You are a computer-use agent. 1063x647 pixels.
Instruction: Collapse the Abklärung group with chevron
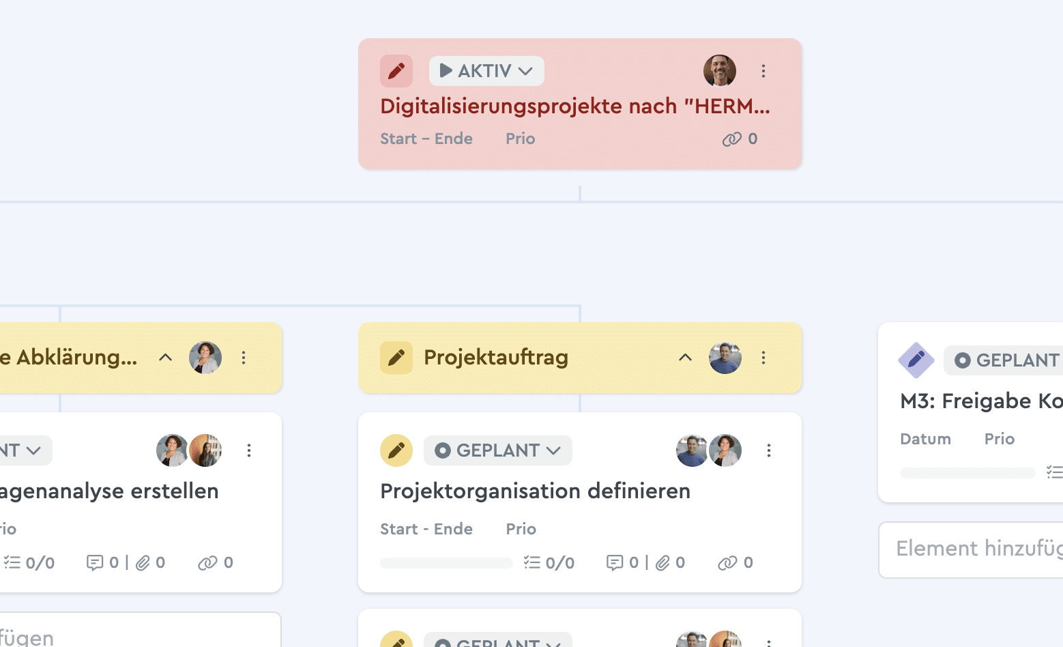[x=165, y=358]
